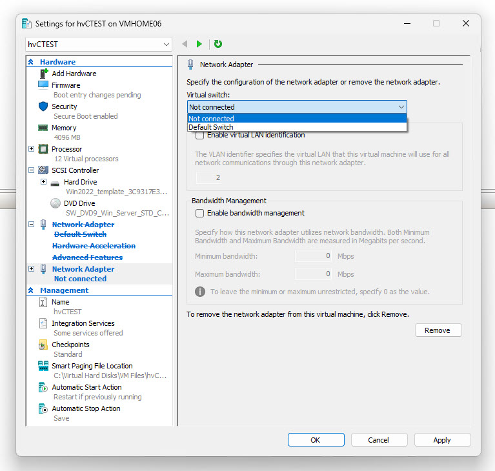The image size is (495, 471).
Task: Select Smart Paging File Location entry
Action: pyautogui.click(x=92, y=366)
